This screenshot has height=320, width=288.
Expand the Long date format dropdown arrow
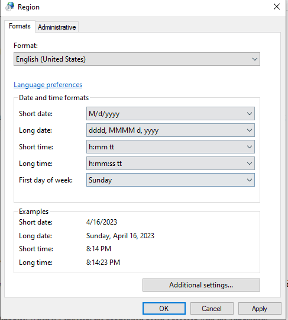[x=250, y=130]
